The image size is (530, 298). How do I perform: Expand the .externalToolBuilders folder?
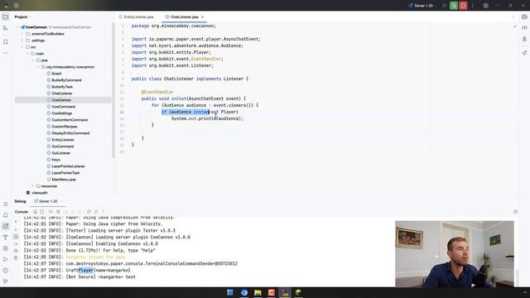[x=22, y=34]
